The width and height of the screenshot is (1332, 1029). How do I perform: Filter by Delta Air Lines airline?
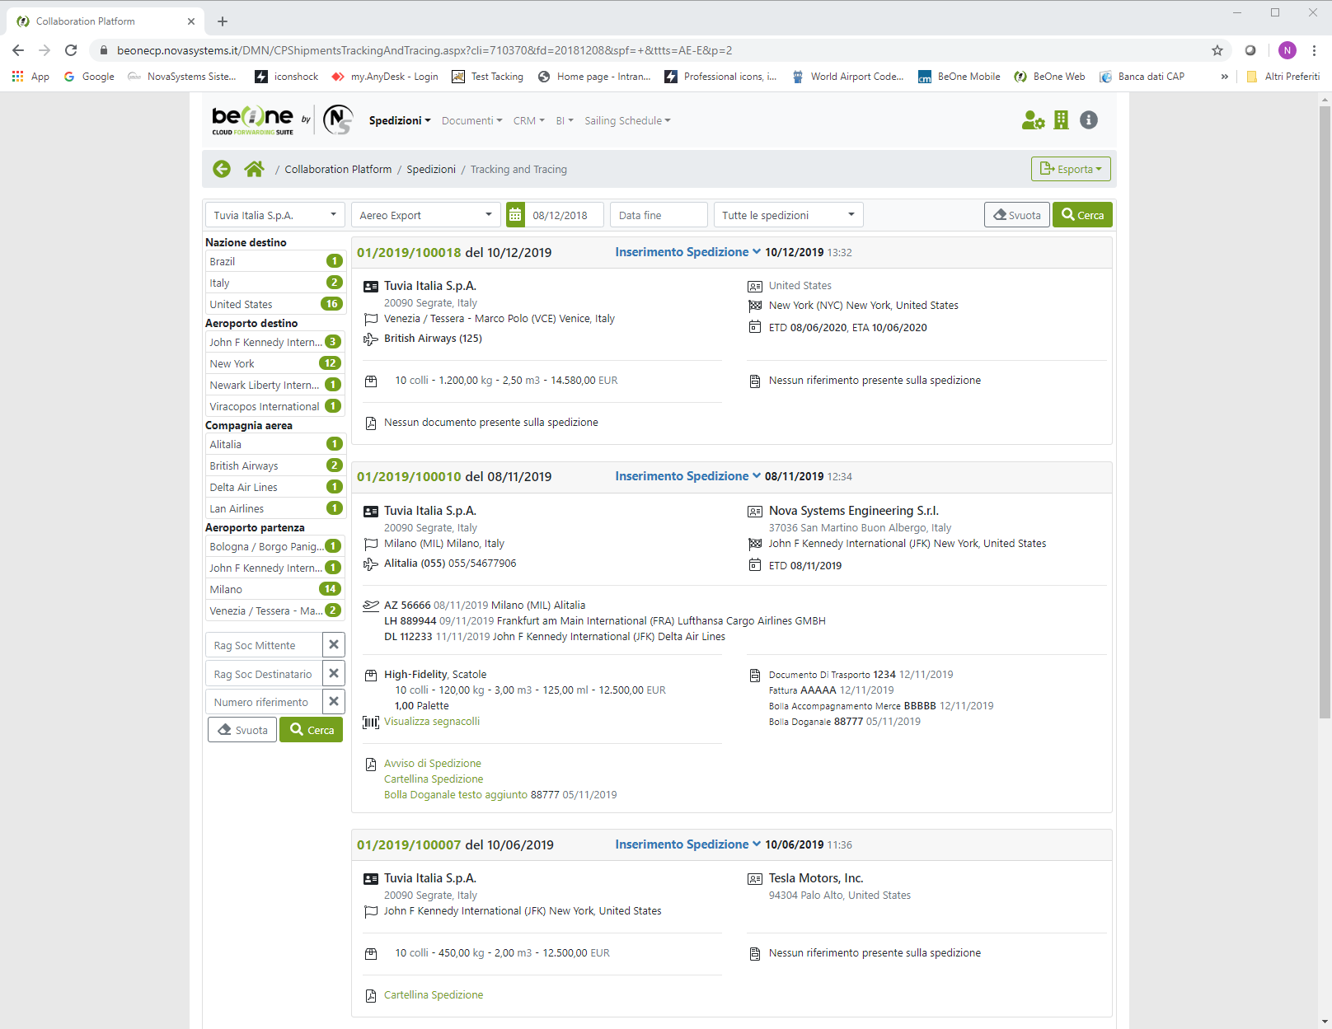[x=275, y=487]
